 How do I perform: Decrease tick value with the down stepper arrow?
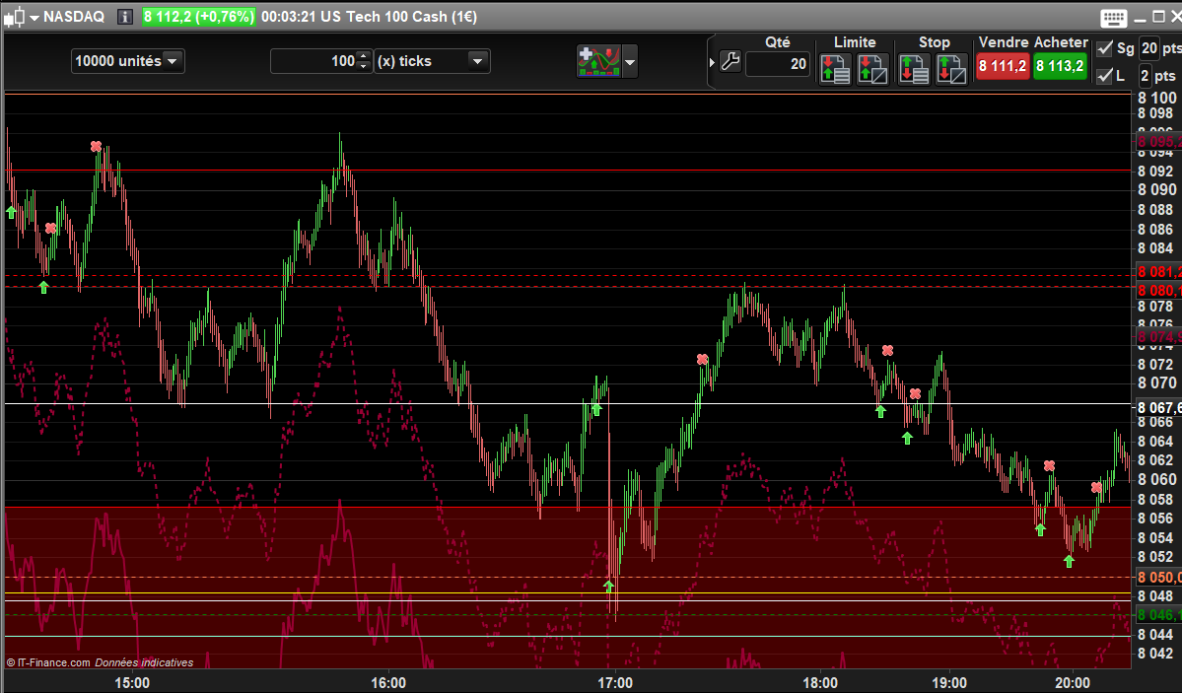pyautogui.click(x=364, y=67)
